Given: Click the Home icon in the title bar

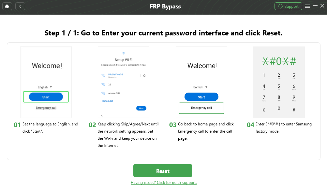Looking at the screenshot, I should click(x=7, y=6).
